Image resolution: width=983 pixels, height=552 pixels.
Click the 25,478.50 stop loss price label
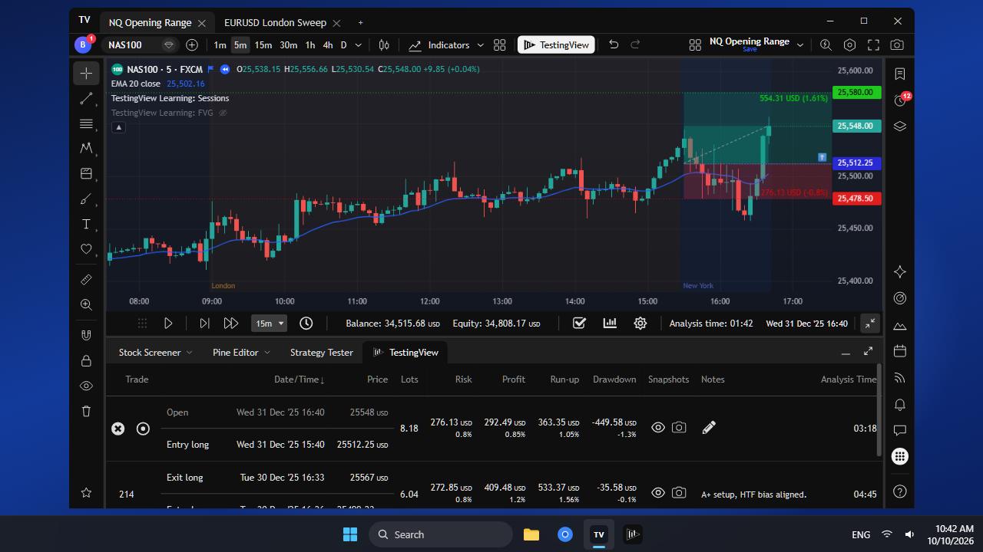coord(856,199)
